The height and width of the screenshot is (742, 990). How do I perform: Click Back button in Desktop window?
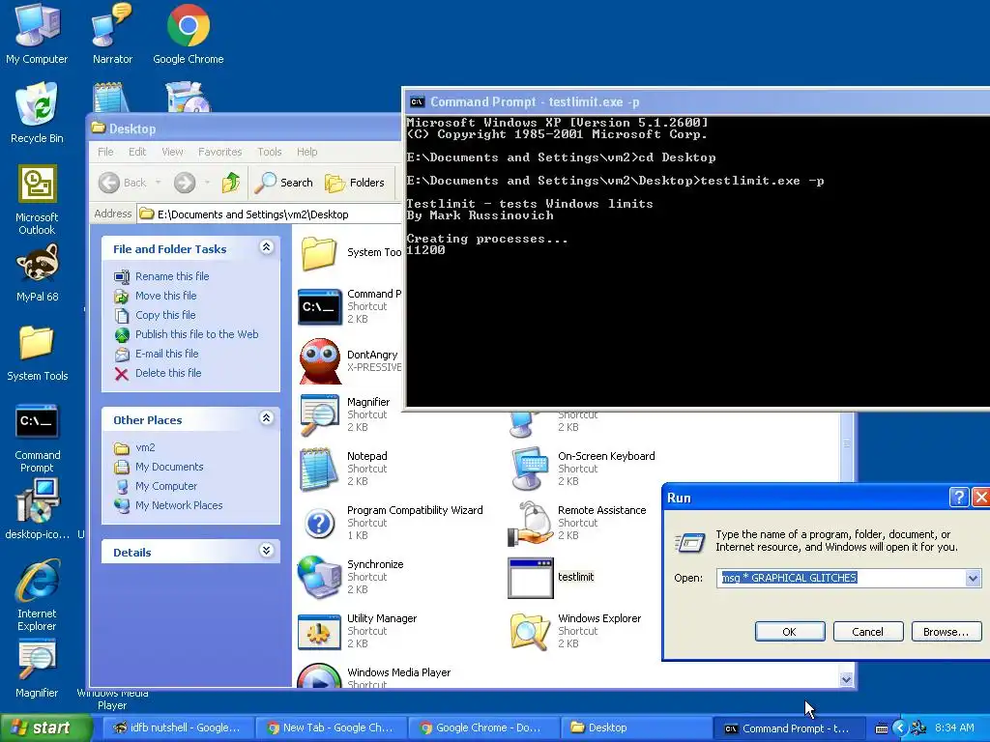[x=123, y=183]
